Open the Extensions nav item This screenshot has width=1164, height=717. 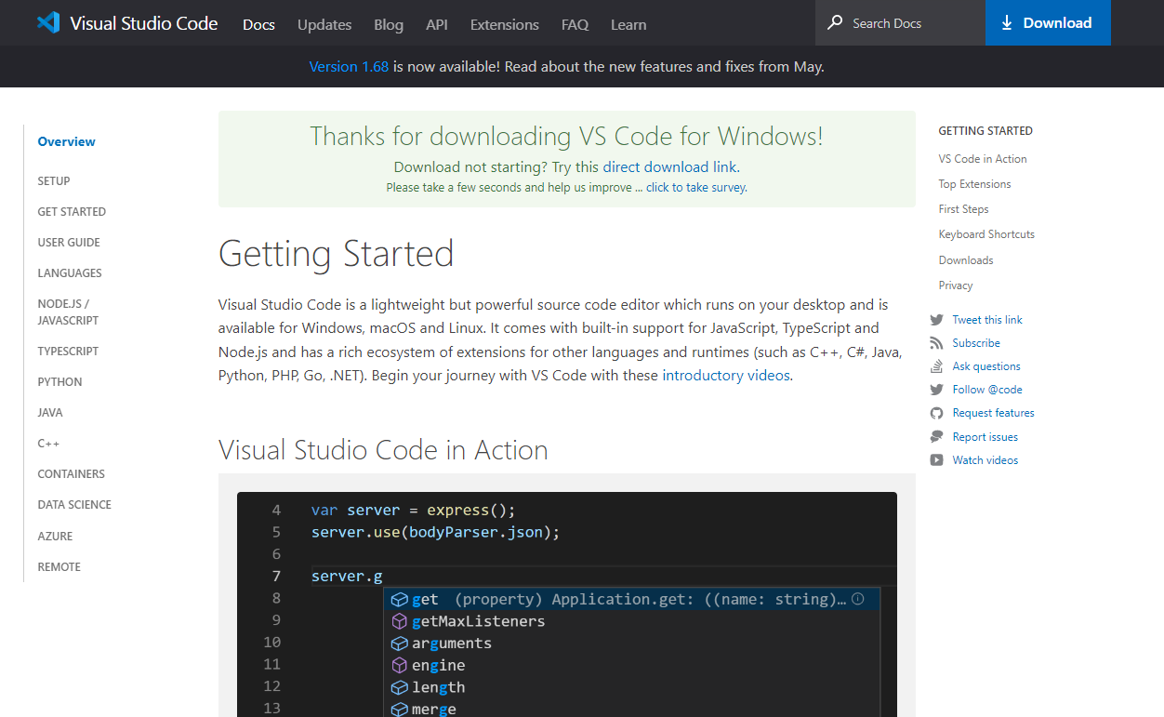[505, 24]
